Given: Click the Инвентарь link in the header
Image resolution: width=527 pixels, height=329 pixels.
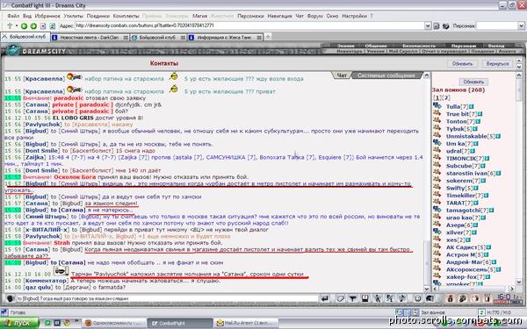Looking at the screenshot, I should [350, 52].
